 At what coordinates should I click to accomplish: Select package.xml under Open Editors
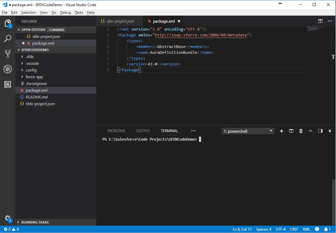coord(56,43)
